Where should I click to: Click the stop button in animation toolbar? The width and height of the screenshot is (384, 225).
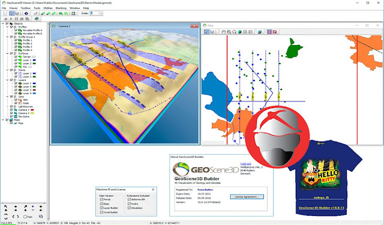tap(22, 19)
